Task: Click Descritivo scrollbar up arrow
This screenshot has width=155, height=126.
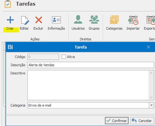Action: click(x=151, y=73)
